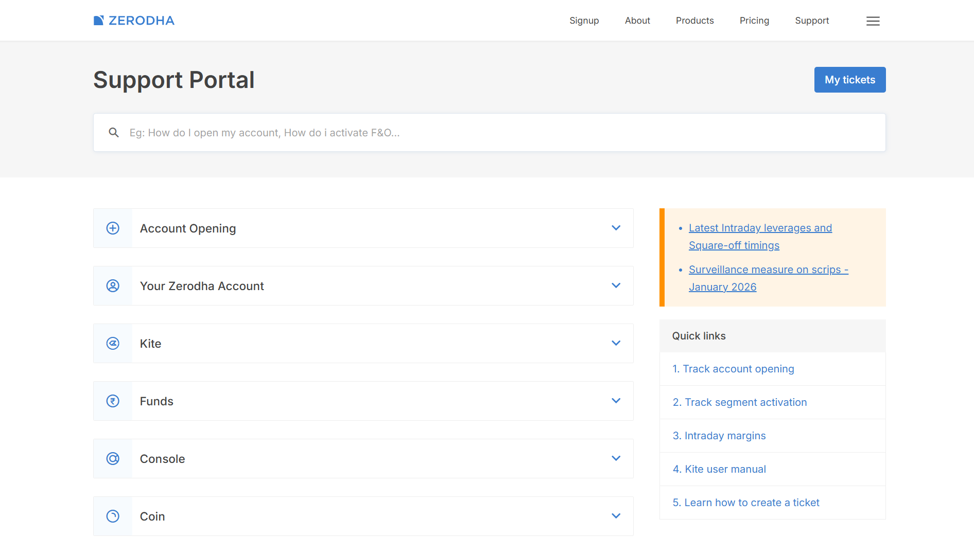Open Track segment activation quick link

pyautogui.click(x=740, y=402)
